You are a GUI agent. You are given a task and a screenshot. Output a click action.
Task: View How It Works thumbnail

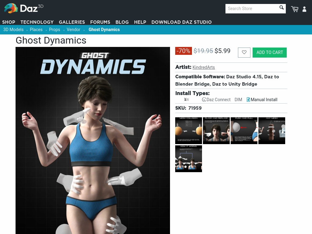[188, 158]
